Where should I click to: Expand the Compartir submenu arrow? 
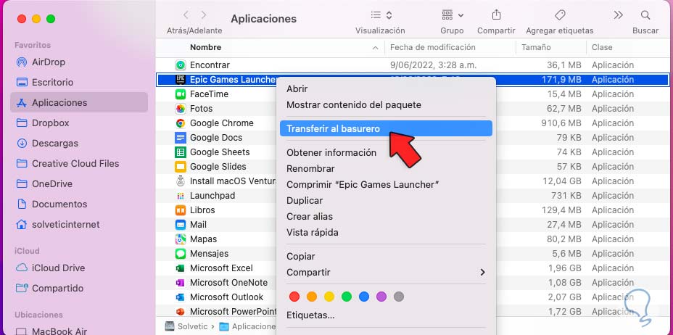pos(483,273)
